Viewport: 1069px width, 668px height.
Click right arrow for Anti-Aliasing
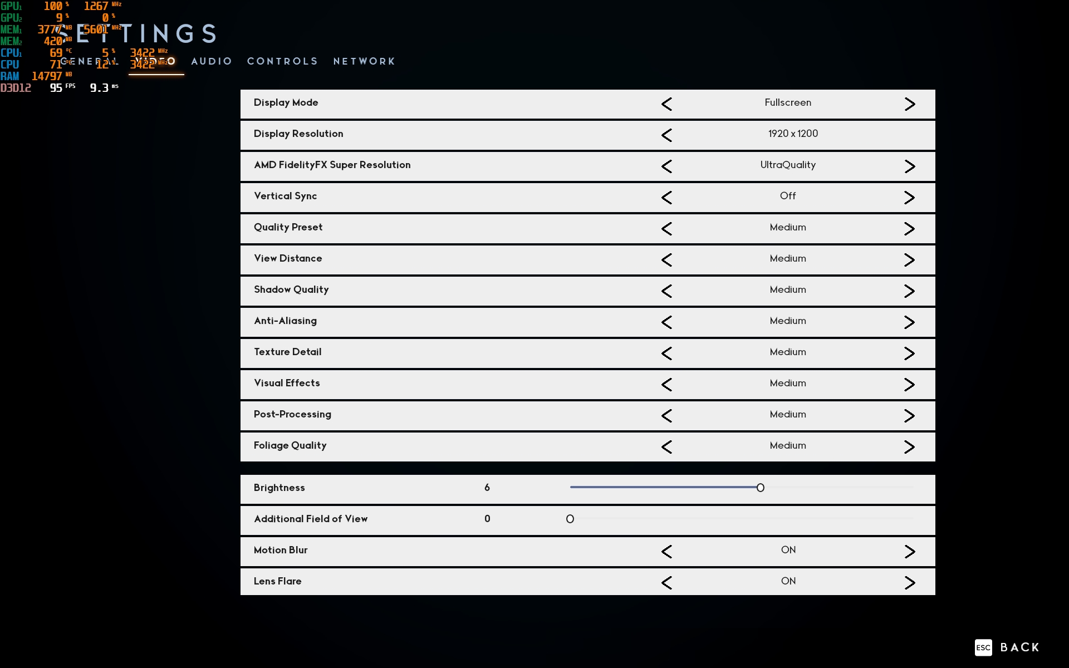[x=910, y=322]
